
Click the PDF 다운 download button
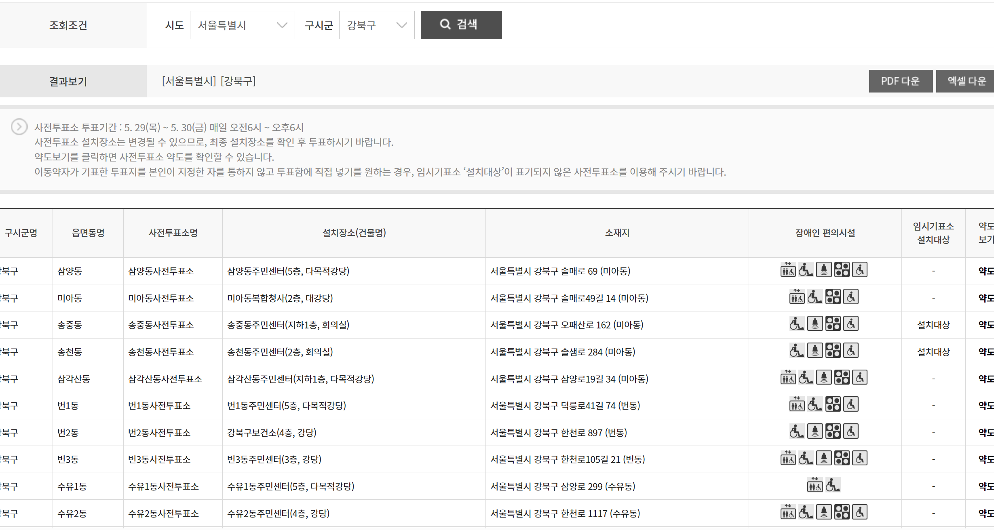pos(901,81)
